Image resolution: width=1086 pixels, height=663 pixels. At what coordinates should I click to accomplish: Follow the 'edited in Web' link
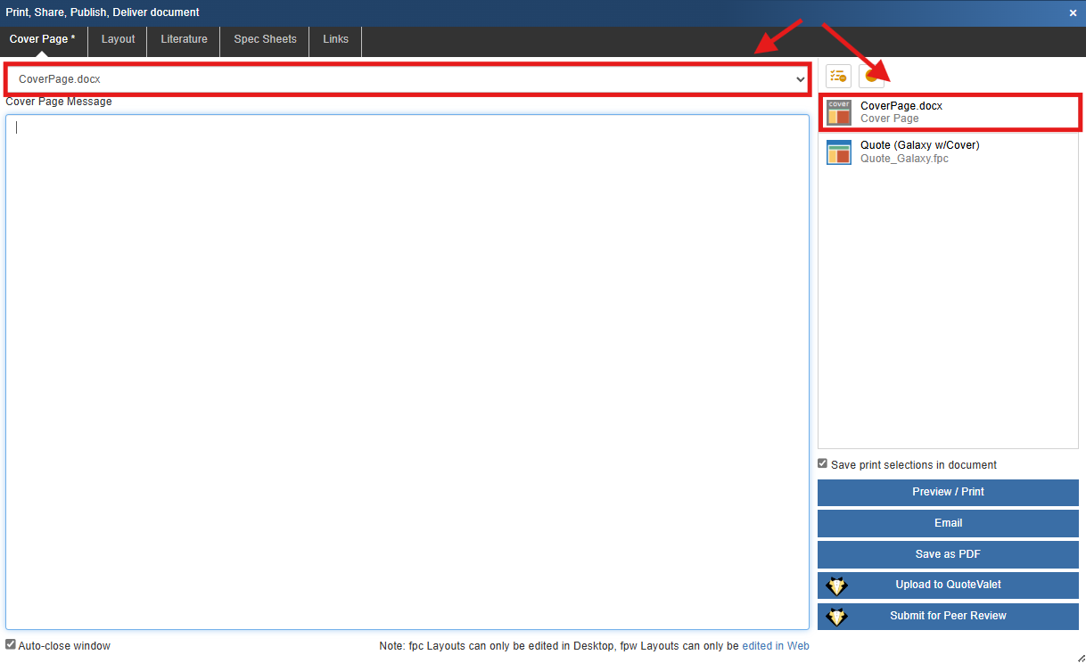[775, 646]
